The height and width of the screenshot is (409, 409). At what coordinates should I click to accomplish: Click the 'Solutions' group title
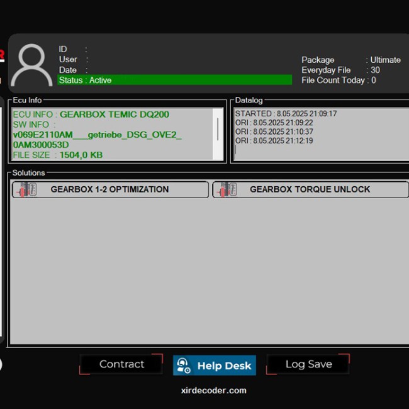point(29,172)
